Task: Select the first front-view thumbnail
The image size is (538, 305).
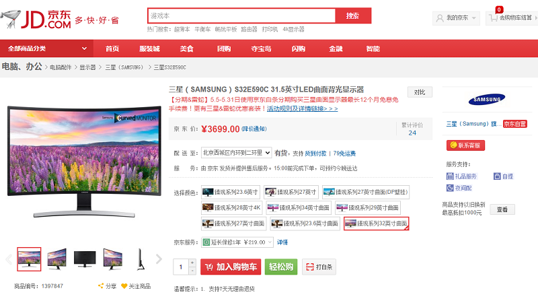Action: click(29, 259)
